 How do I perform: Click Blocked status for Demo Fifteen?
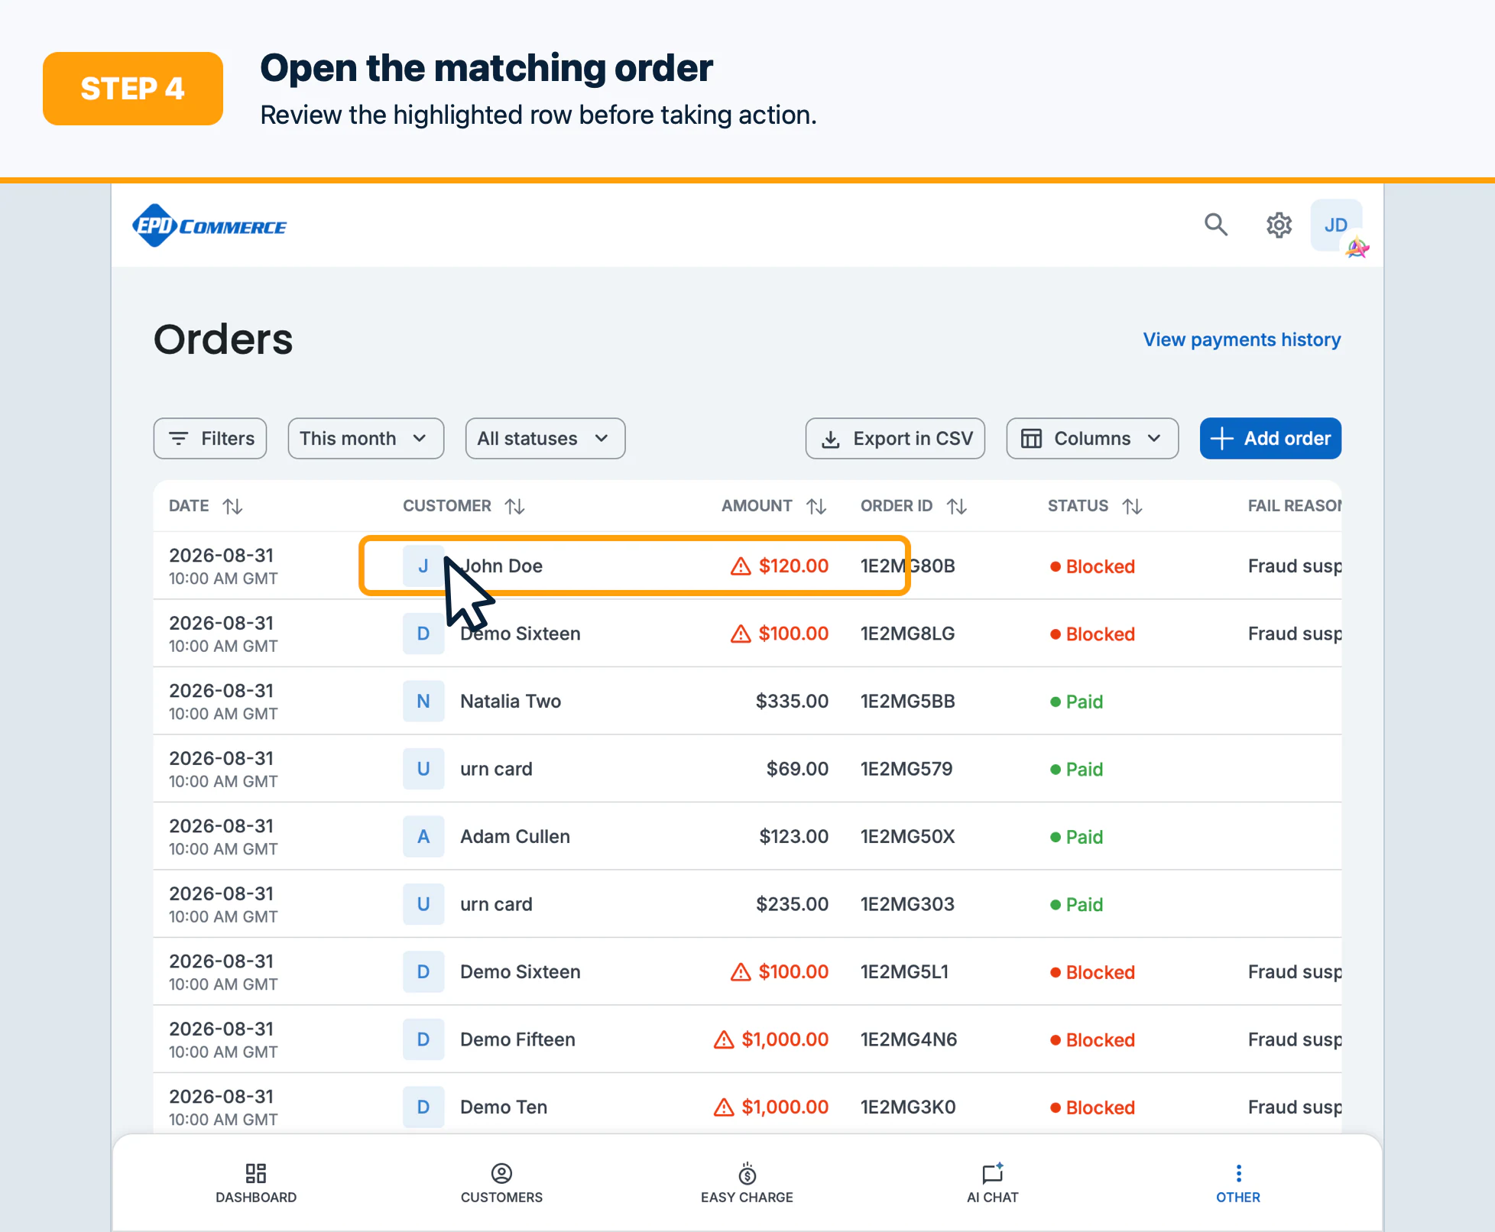coord(1092,1039)
